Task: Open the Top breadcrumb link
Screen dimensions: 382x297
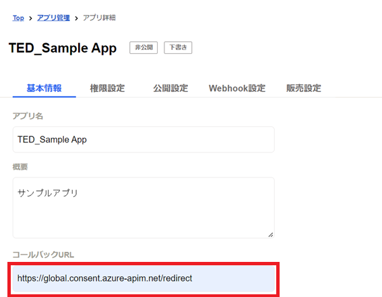Action: [18, 18]
